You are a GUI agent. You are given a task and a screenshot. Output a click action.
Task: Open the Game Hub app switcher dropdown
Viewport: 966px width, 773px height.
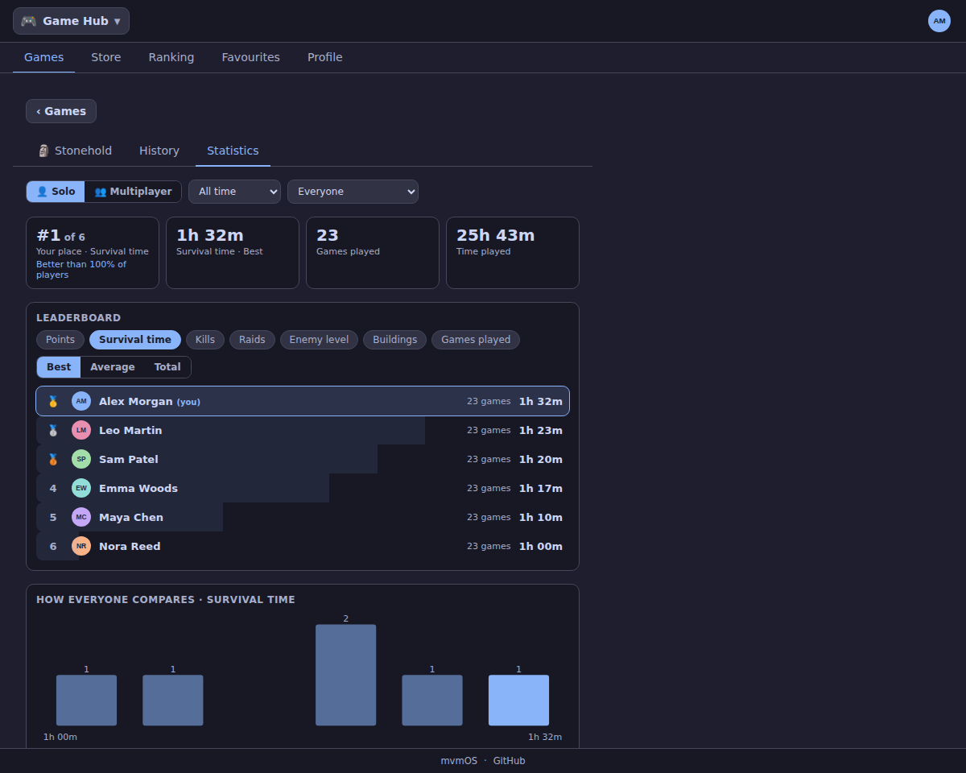coord(71,21)
